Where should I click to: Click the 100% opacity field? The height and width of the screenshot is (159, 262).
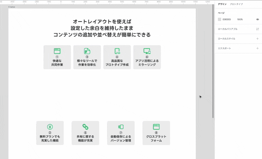tap(240, 19)
